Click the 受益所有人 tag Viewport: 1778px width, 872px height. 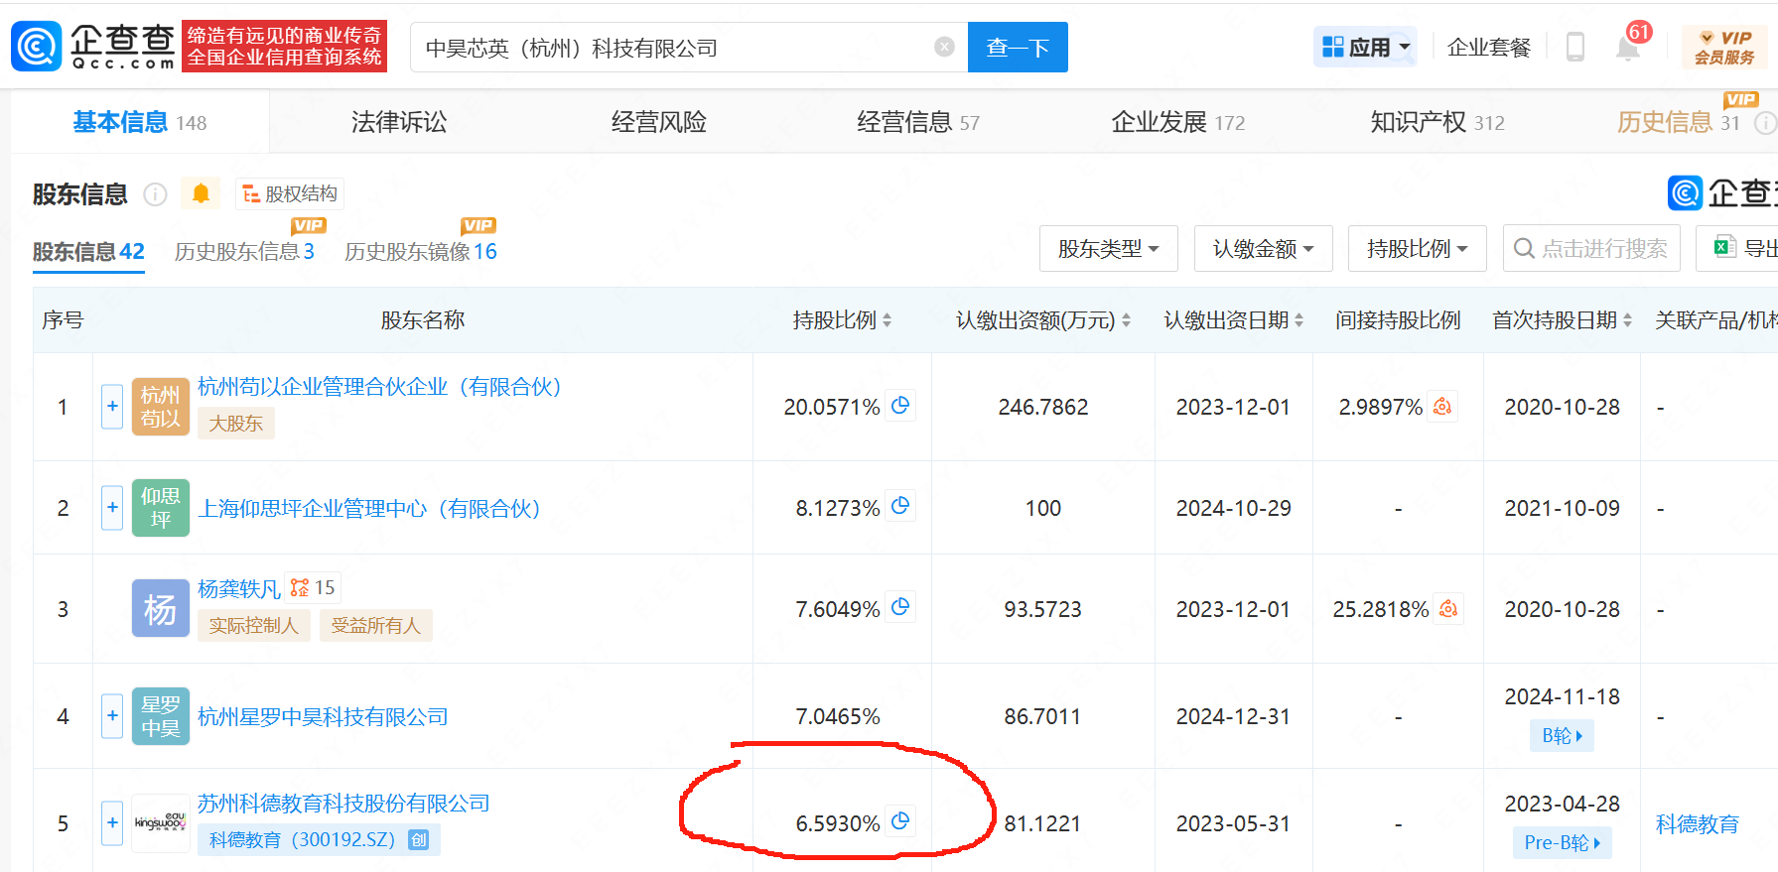click(376, 626)
